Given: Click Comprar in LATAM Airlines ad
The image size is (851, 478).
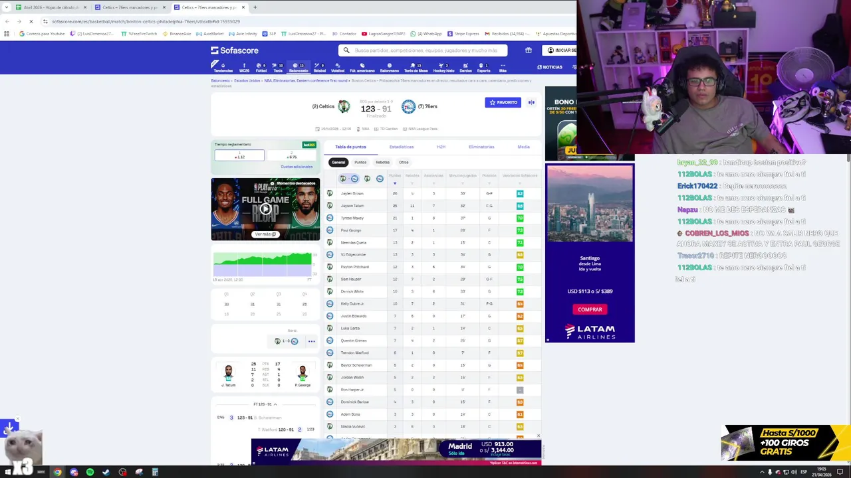Looking at the screenshot, I should [590, 309].
